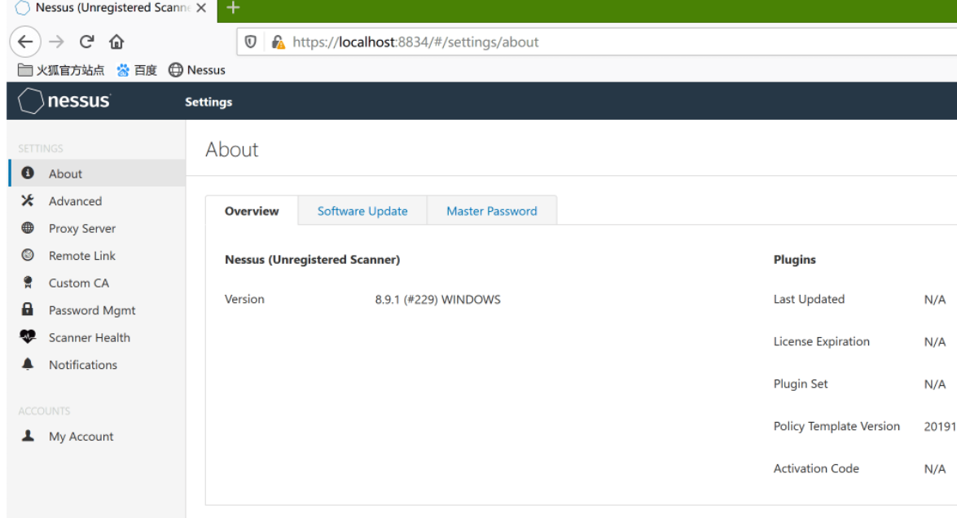Image resolution: width=957 pixels, height=518 pixels.
Task: Click the Notifications bell icon
Action: [28, 365]
